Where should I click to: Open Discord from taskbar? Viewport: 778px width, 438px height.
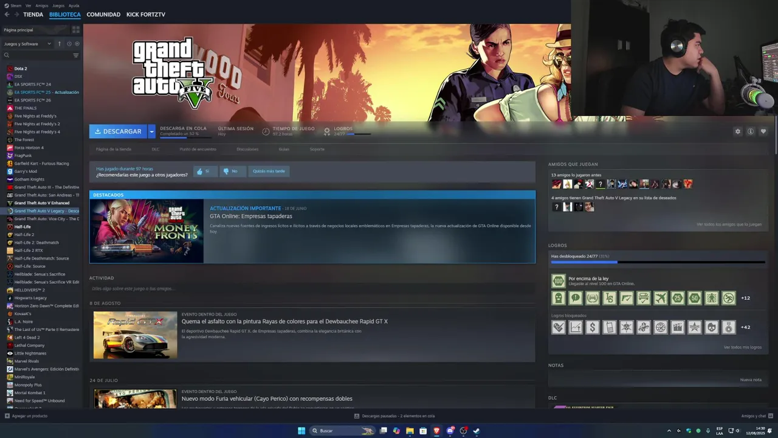click(x=450, y=431)
